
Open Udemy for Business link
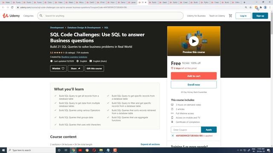(196, 16)
